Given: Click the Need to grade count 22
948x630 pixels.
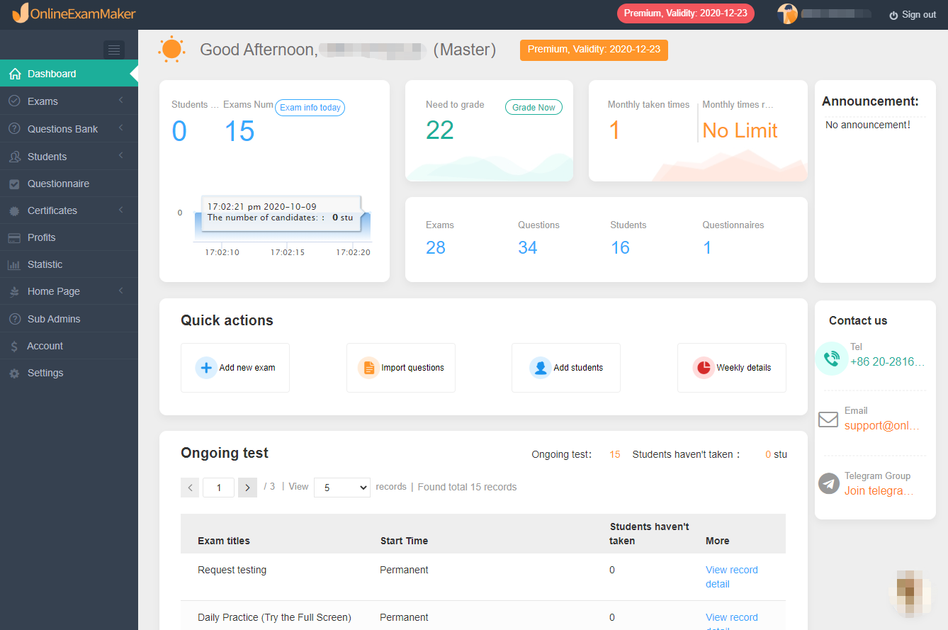Looking at the screenshot, I should coord(440,130).
